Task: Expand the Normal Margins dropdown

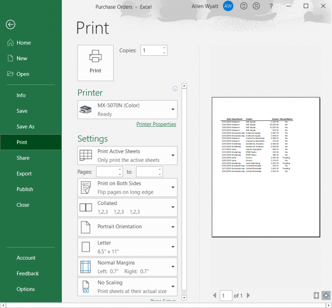Action: (x=127, y=267)
